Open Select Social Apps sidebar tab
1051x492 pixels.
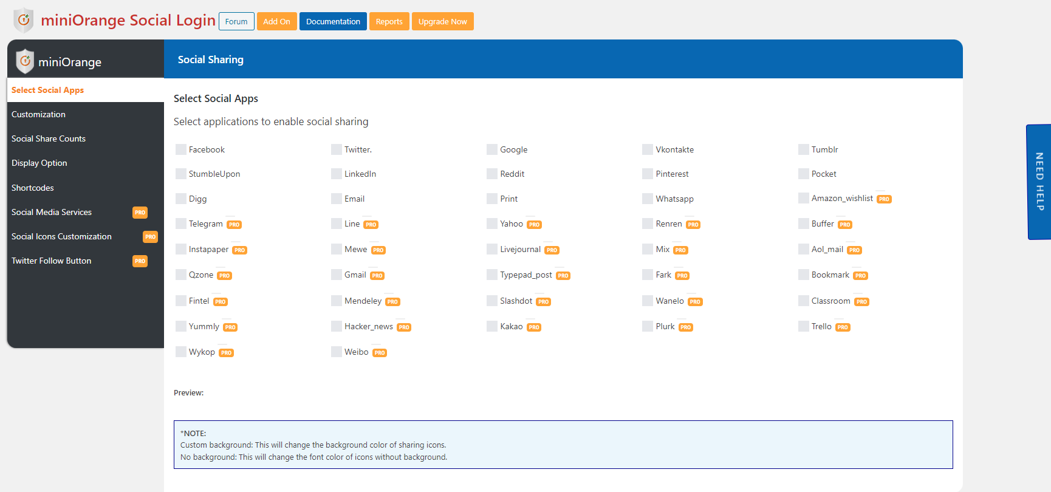pos(86,90)
